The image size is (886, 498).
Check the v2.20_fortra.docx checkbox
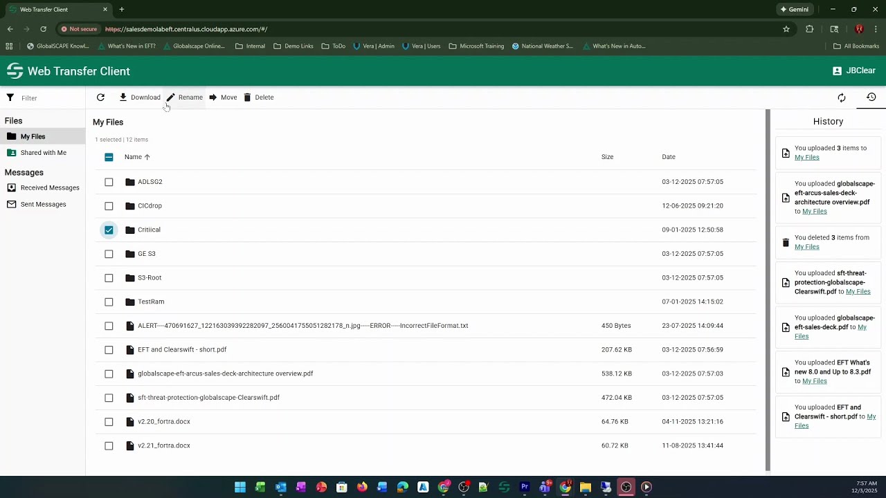coord(109,422)
